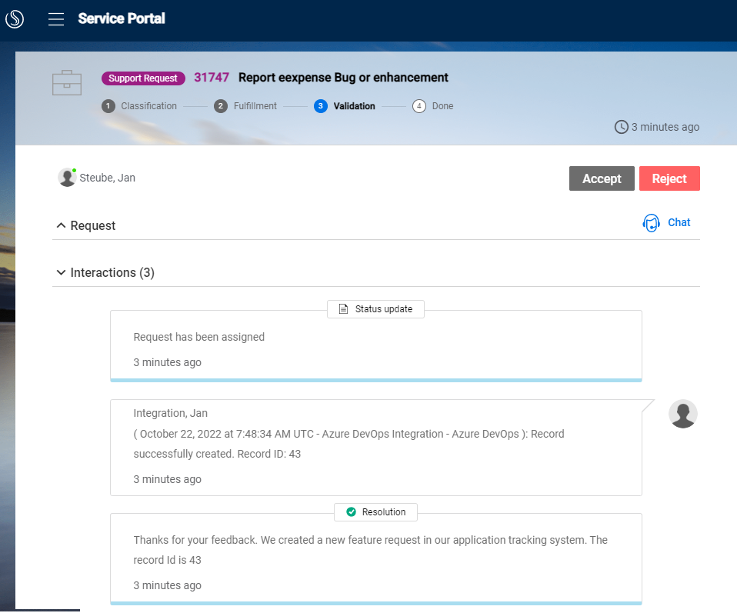
Task: Click the green Resolution checkmark icon
Action: click(352, 511)
